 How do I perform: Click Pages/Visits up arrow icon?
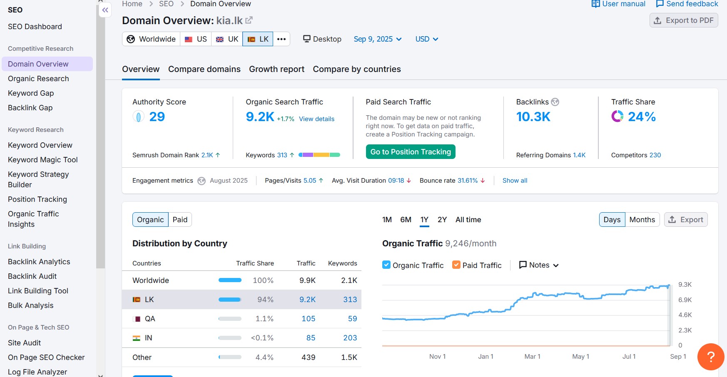point(321,181)
